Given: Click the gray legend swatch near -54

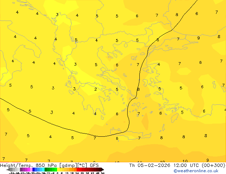Looking at the screenshot, I should [x=11, y=169].
